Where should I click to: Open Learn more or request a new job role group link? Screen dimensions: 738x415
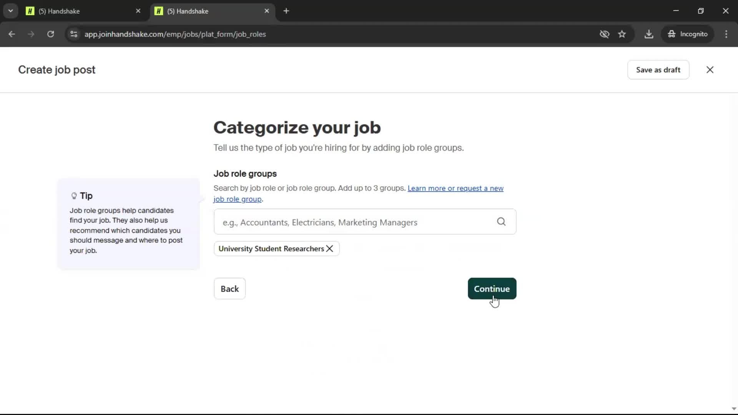(455, 188)
